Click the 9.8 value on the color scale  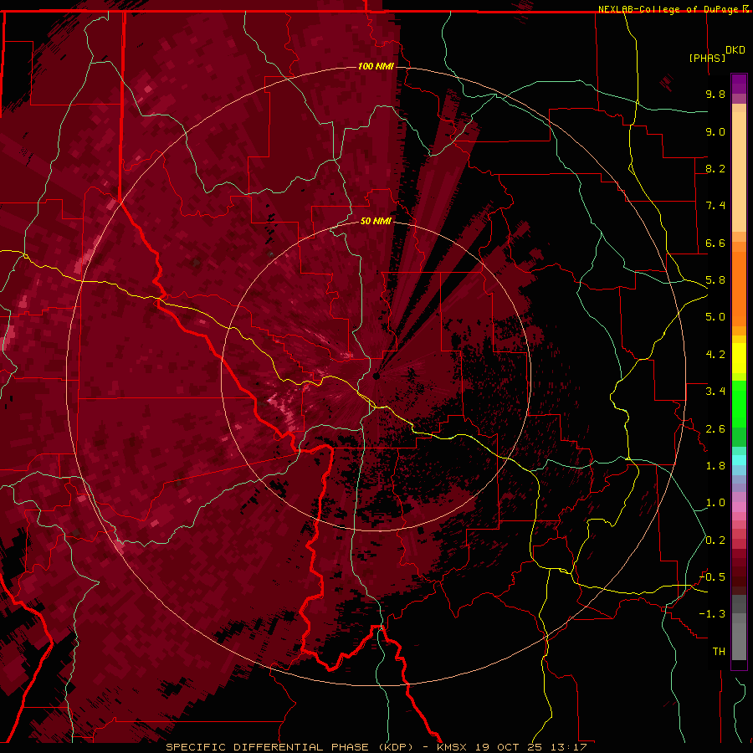[x=715, y=94]
